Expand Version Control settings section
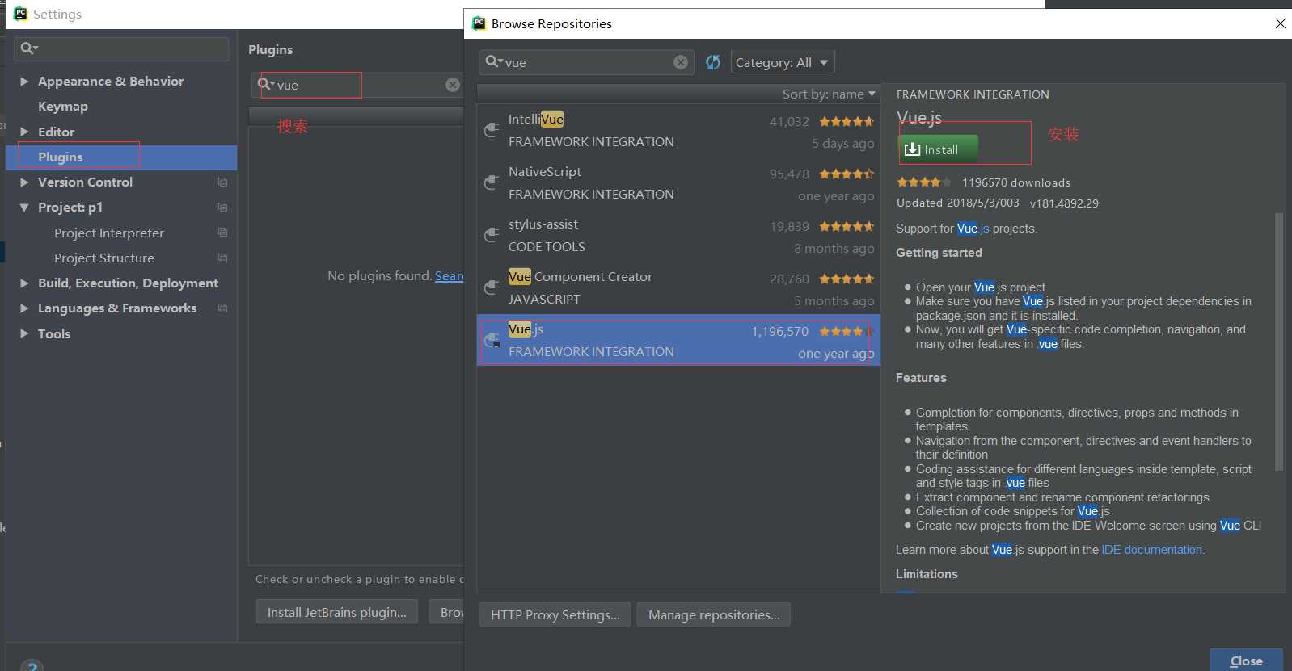This screenshot has width=1292, height=671. pos(24,182)
